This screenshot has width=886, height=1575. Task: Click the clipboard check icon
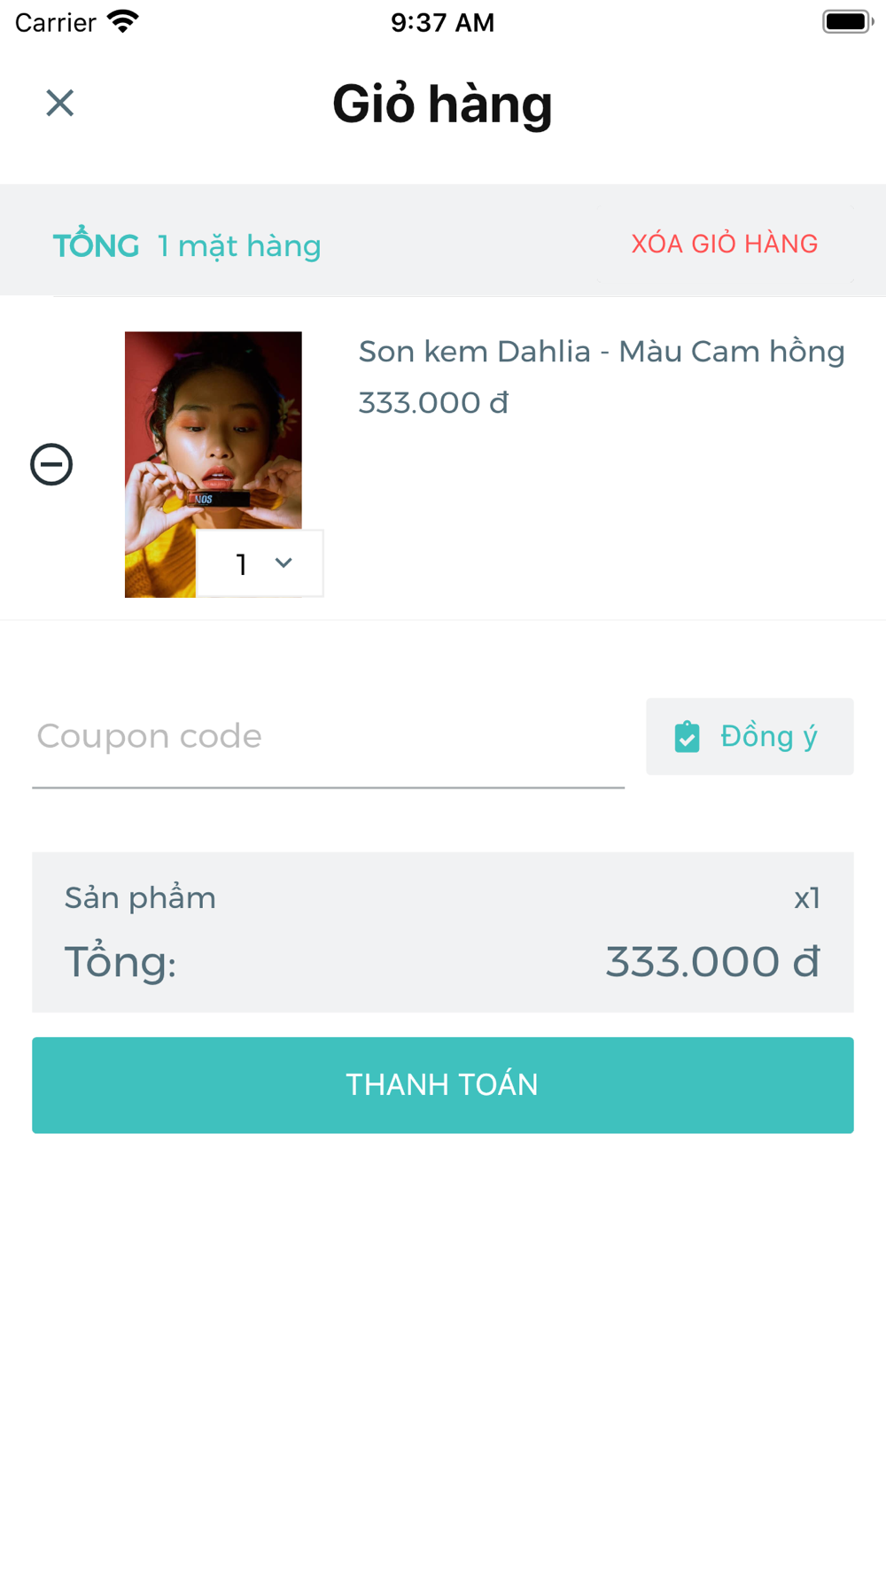coord(688,737)
